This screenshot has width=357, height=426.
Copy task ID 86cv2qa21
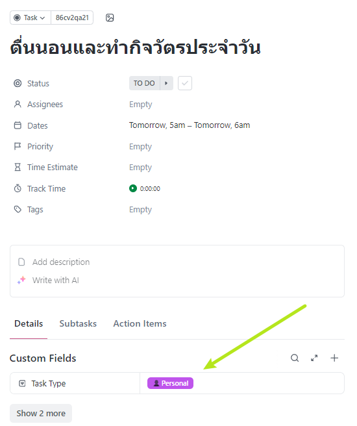coord(72,18)
